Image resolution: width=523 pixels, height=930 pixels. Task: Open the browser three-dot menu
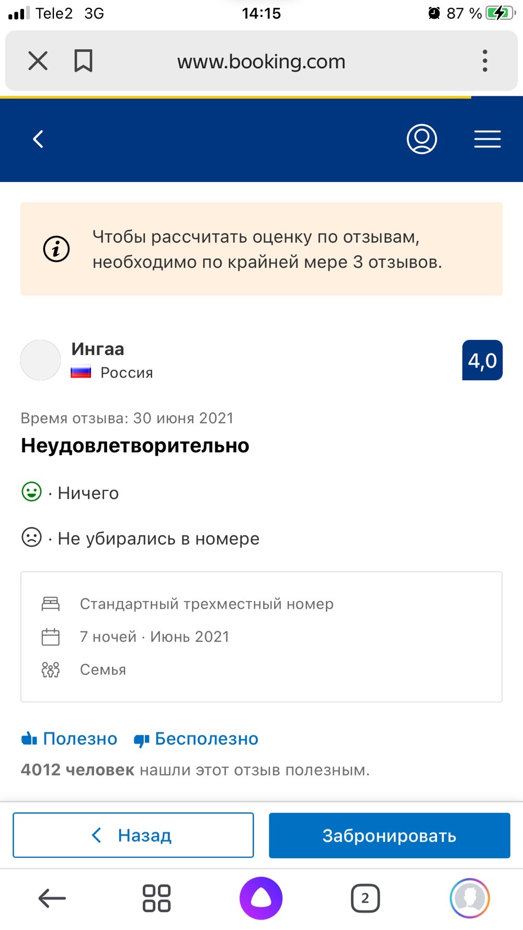[485, 61]
